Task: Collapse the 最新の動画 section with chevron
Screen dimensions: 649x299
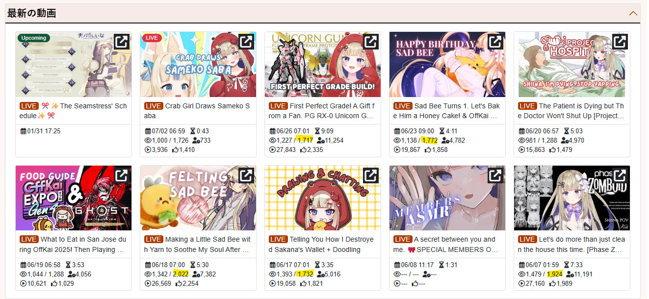Action: 633,13
